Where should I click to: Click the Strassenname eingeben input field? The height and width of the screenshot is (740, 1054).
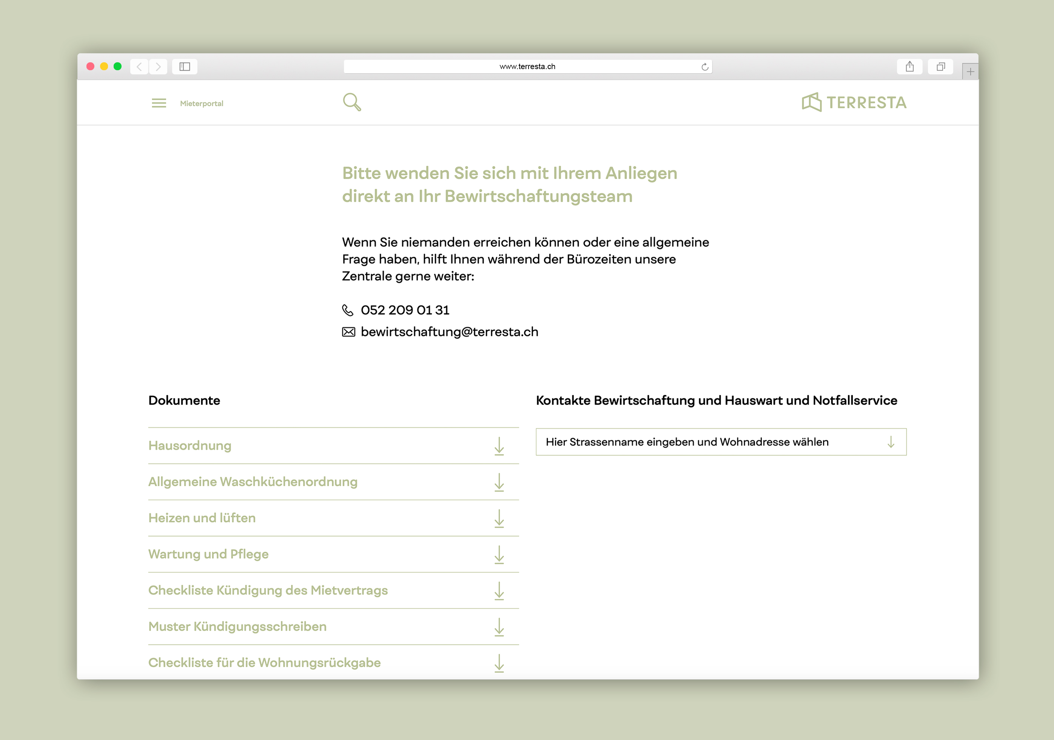click(686, 442)
